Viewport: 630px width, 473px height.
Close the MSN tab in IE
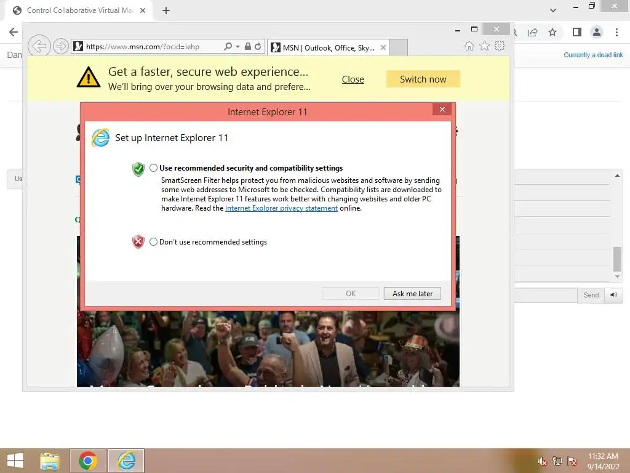[x=383, y=47]
